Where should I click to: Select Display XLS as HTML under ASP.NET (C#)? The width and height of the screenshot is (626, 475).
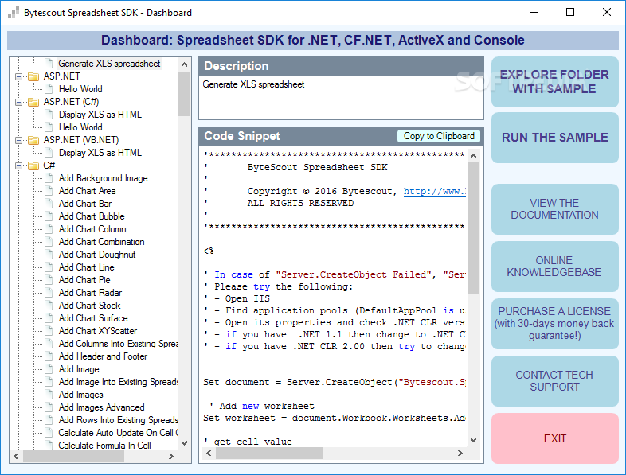[x=100, y=115]
